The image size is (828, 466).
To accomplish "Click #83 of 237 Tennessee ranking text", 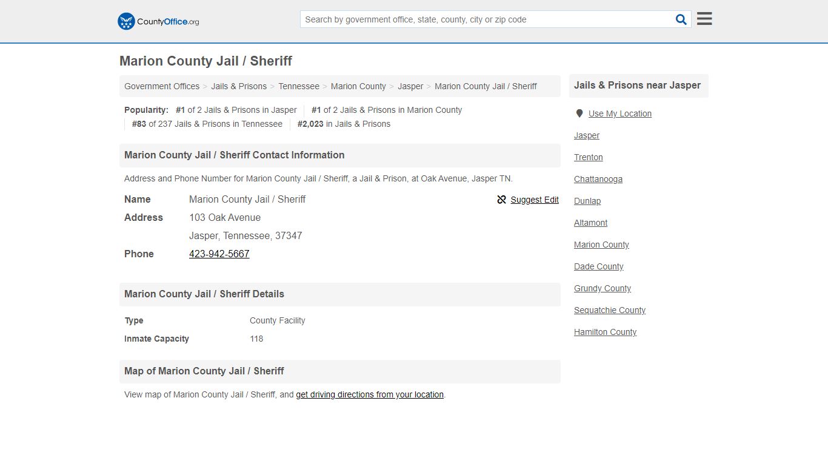I will pyautogui.click(x=207, y=124).
